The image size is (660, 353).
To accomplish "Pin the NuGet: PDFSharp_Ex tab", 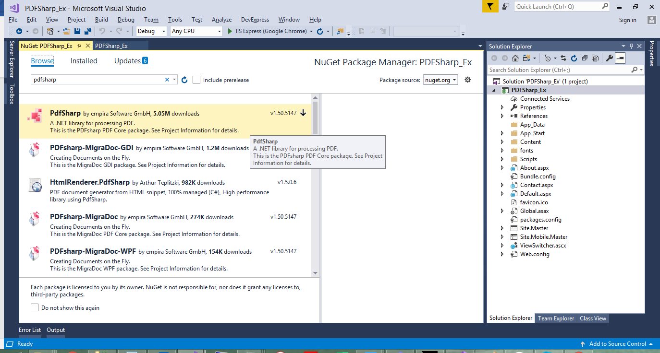I will (x=79, y=46).
